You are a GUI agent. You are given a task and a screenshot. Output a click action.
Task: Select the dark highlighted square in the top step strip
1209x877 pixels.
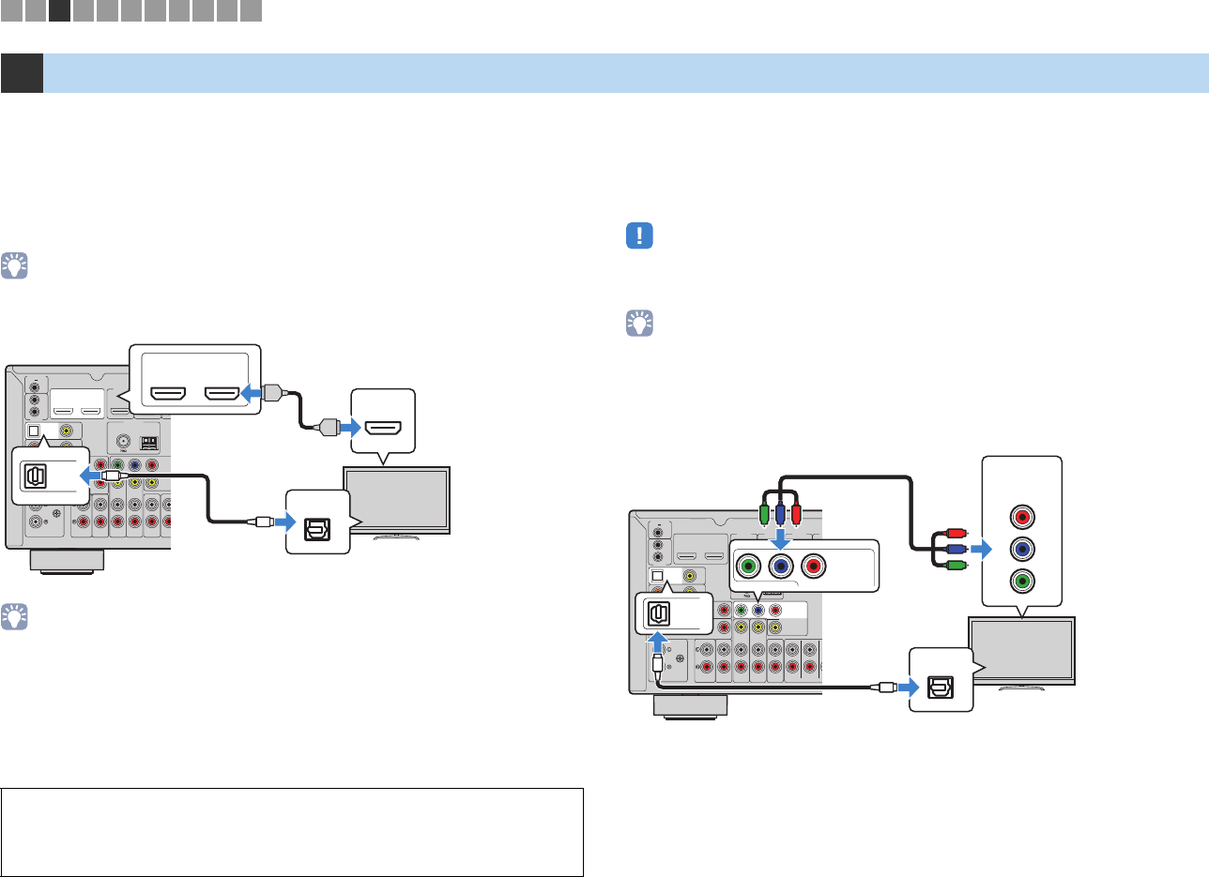(x=60, y=11)
